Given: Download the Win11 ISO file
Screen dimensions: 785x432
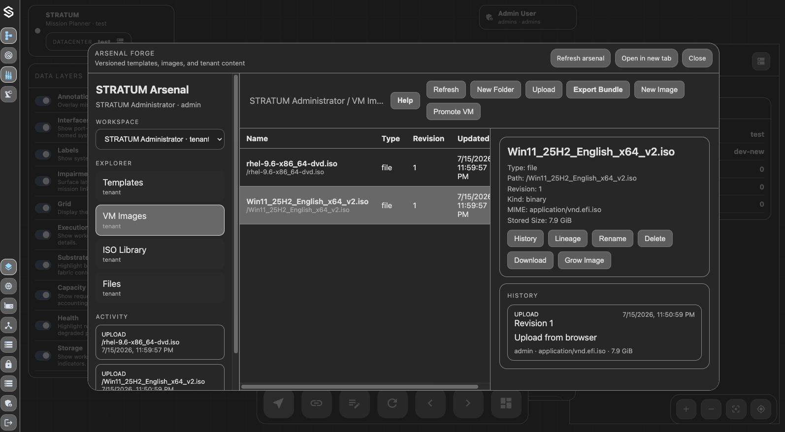Looking at the screenshot, I should [530, 260].
